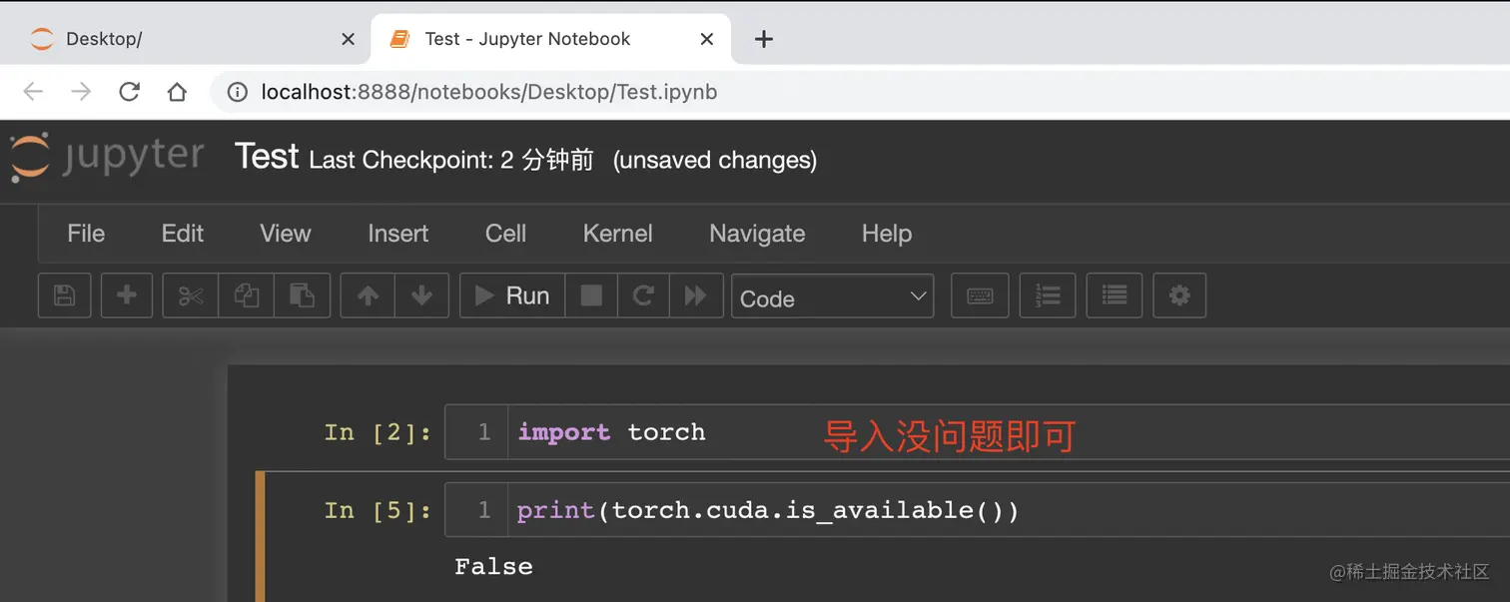View site information icon in address bar
The width and height of the screenshot is (1510, 602).
pos(238,92)
